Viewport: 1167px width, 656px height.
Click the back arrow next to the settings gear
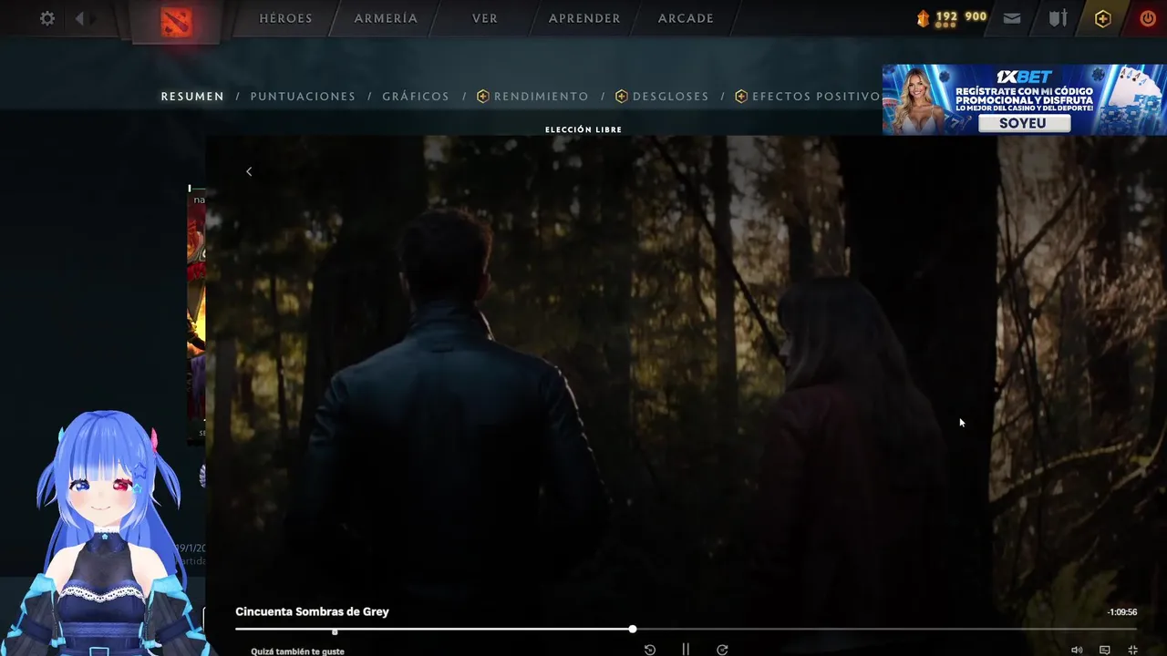[x=80, y=18]
